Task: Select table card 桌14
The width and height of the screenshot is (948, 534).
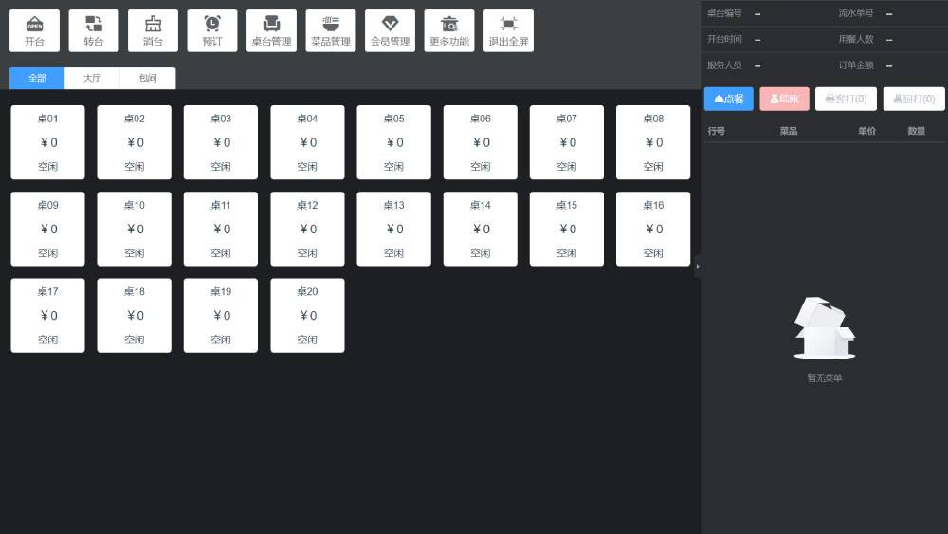Action: pyautogui.click(x=480, y=229)
